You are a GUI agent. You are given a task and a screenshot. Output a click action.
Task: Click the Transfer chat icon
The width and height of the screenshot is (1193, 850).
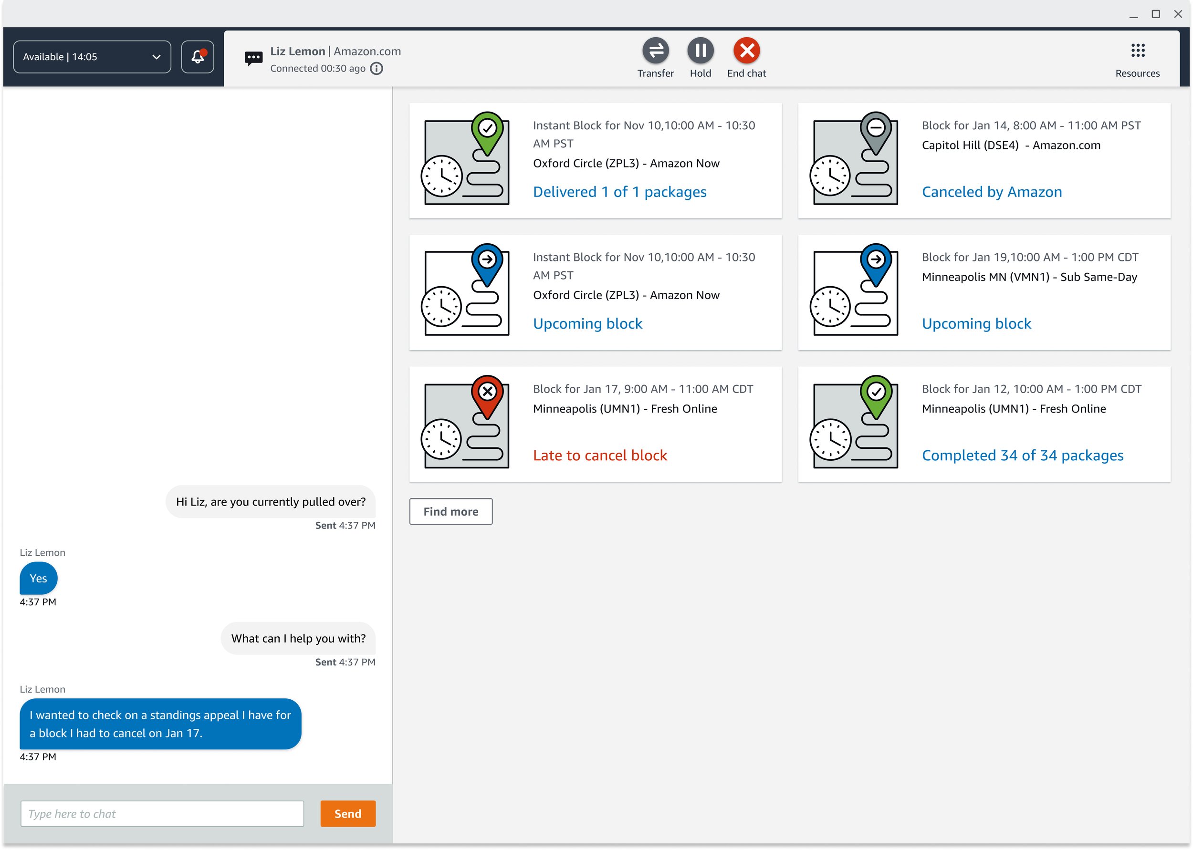coord(655,51)
